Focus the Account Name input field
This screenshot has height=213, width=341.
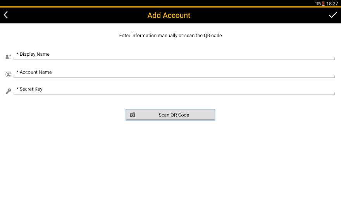pos(174,72)
